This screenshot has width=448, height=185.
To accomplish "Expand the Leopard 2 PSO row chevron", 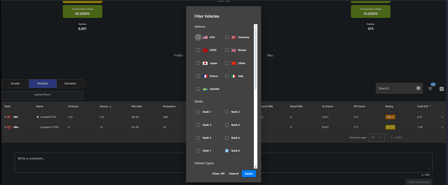I will (x=443, y=127).
